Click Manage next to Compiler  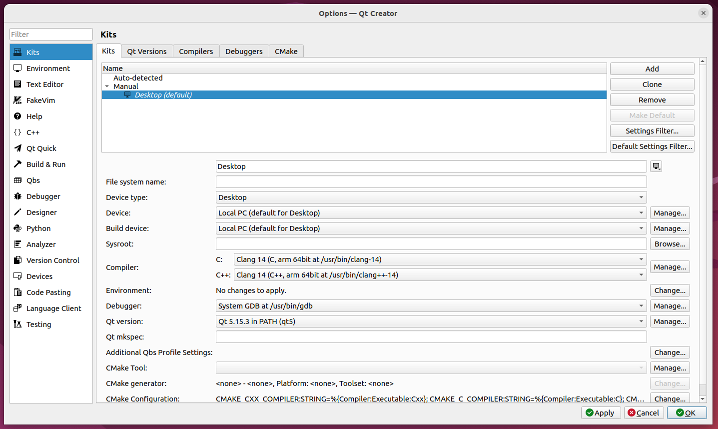(x=670, y=267)
